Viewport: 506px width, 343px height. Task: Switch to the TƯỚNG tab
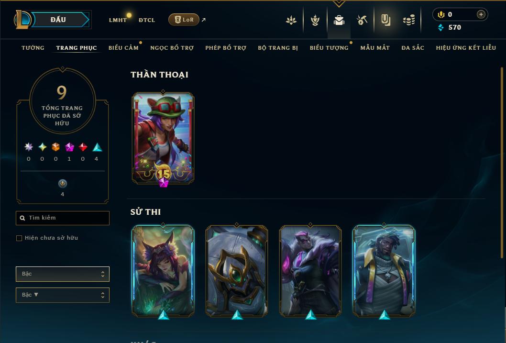pyautogui.click(x=33, y=48)
